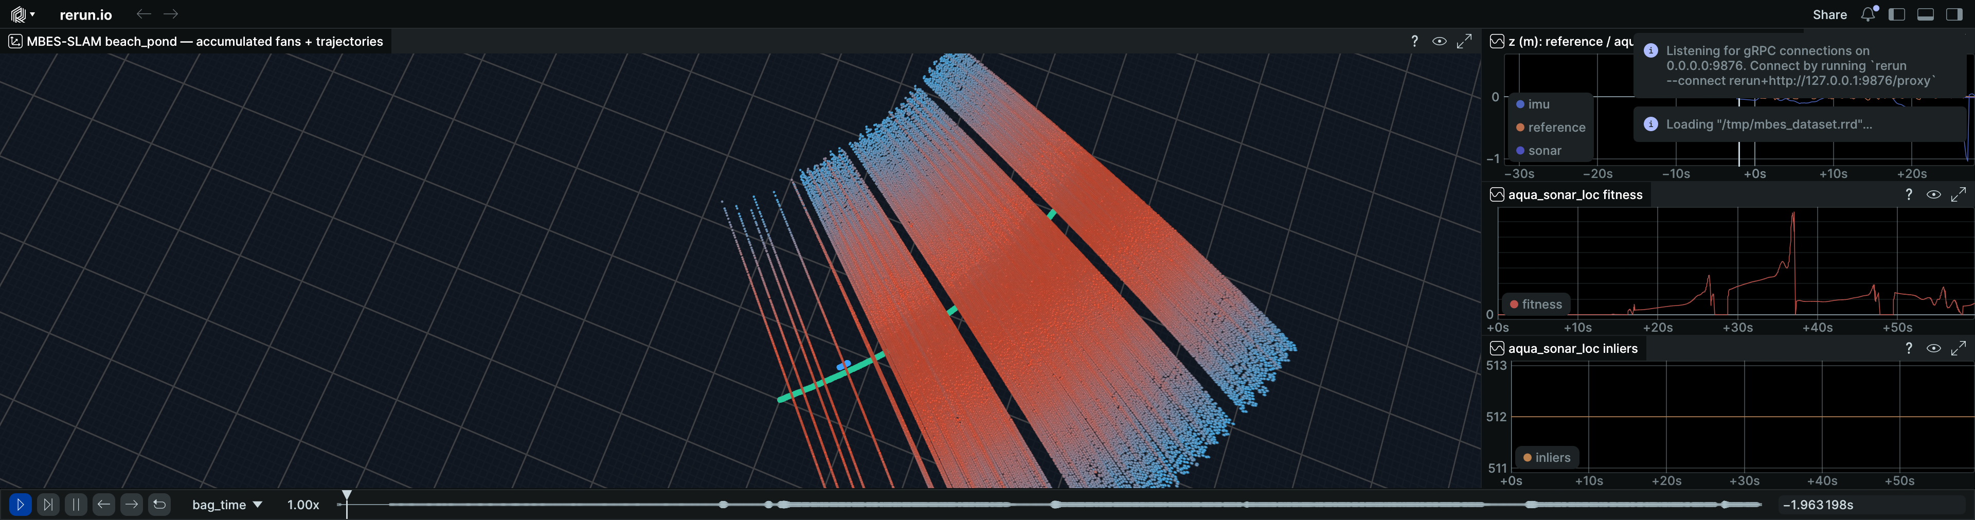Open notifications bell icon
This screenshot has height=520, width=1975.
tap(1869, 14)
